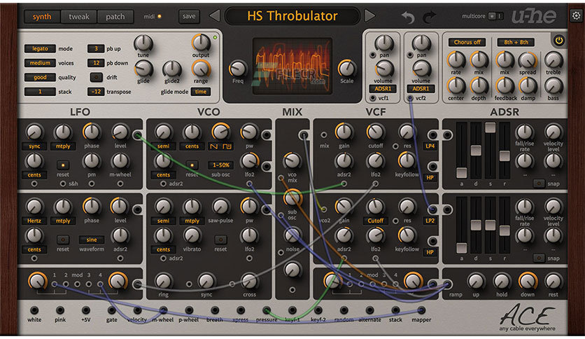This screenshot has width=585, height=339.
Task: Toggle the multicore switch
Action: [496, 16]
